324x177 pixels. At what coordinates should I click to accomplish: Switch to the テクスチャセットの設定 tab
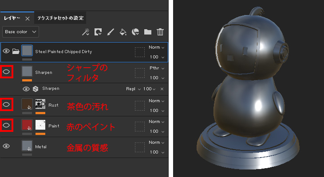pos(60,18)
